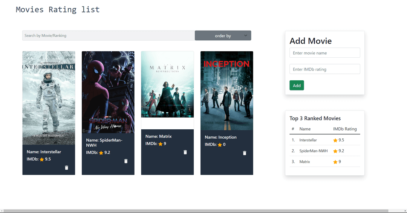Click the star icon on the Inception card

tap(220, 145)
